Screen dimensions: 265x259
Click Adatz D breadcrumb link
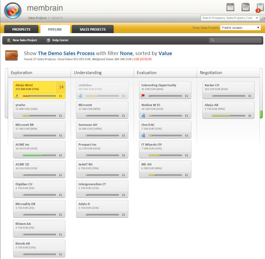coord(57,18)
